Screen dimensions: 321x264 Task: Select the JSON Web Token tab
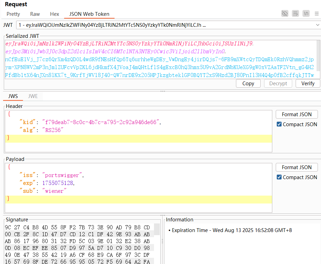tap(89, 14)
